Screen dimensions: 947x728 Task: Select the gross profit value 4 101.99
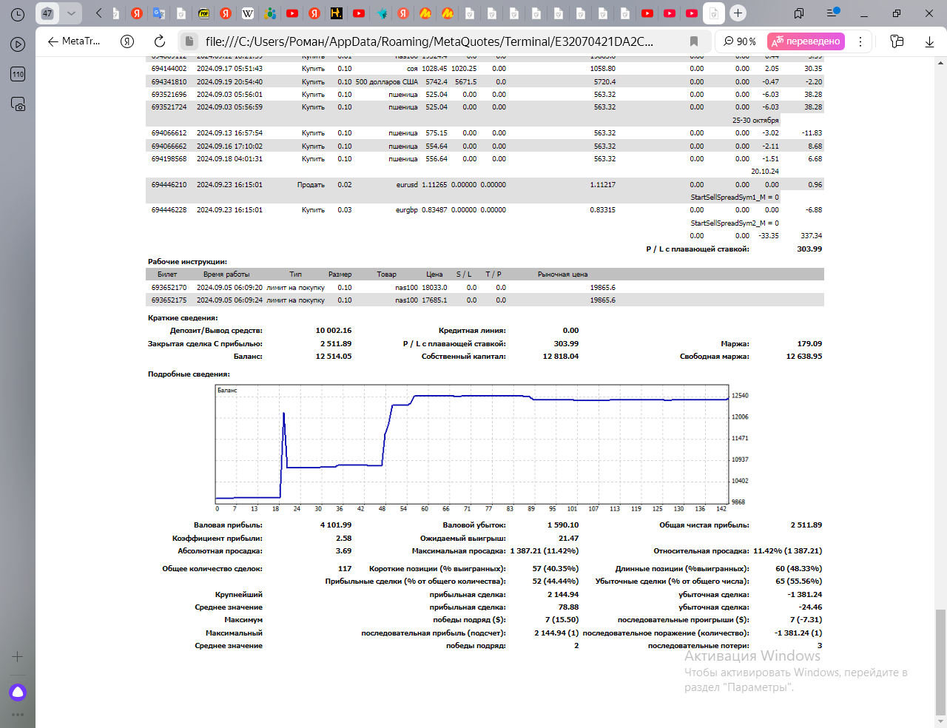tap(336, 525)
